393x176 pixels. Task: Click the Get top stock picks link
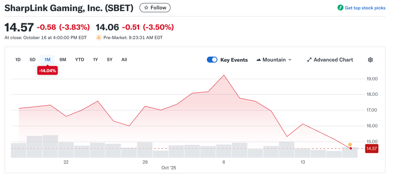[x=365, y=8]
